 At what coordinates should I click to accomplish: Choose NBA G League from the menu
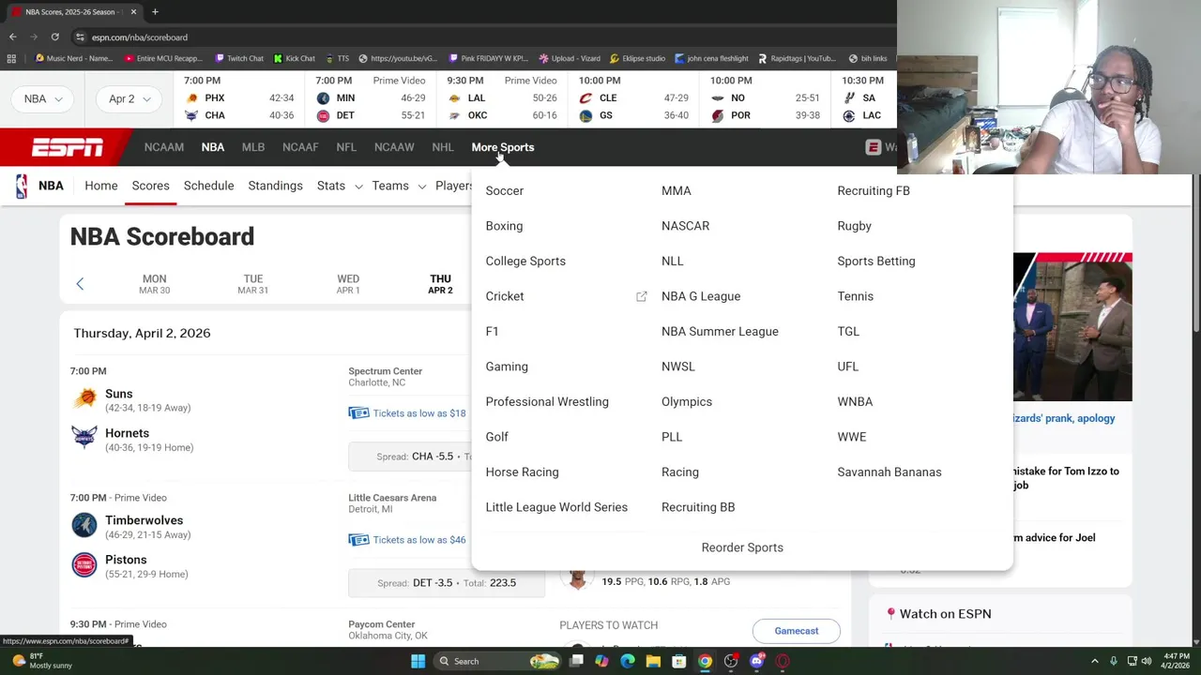tap(701, 296)
